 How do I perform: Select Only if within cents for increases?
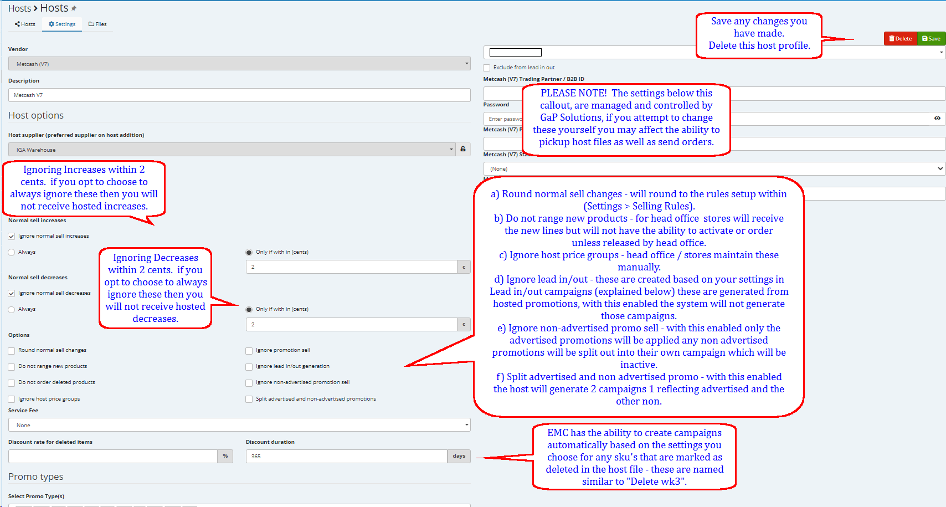[249, 253]
